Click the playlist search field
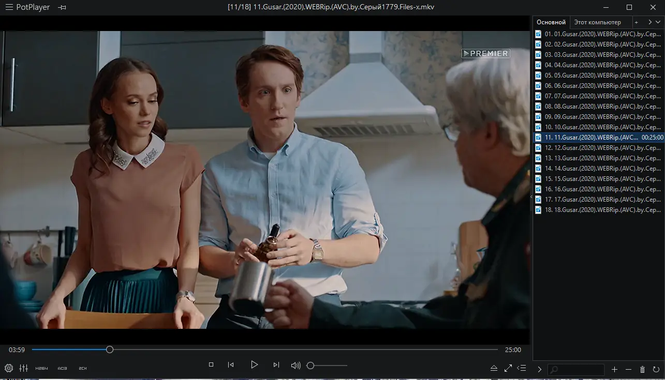This screenshot has width=665, height=380. [576, 369]
